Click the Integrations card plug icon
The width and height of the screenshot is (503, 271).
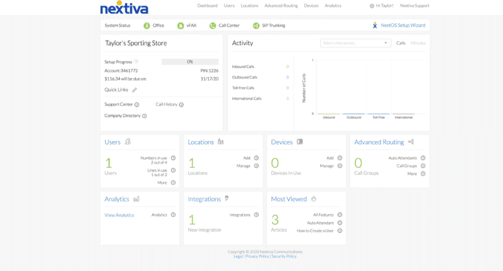[x=227, y=198]
